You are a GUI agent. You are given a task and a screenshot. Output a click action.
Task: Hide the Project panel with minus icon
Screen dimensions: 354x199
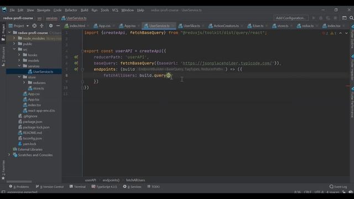click(x=58, y=26)
